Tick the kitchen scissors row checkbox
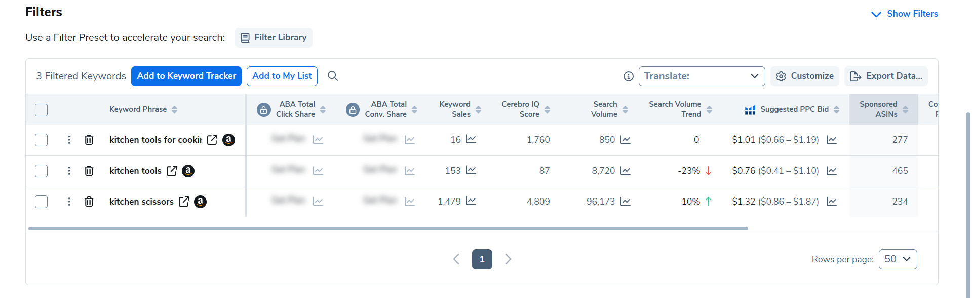972x298 pixels. point(42,202)
